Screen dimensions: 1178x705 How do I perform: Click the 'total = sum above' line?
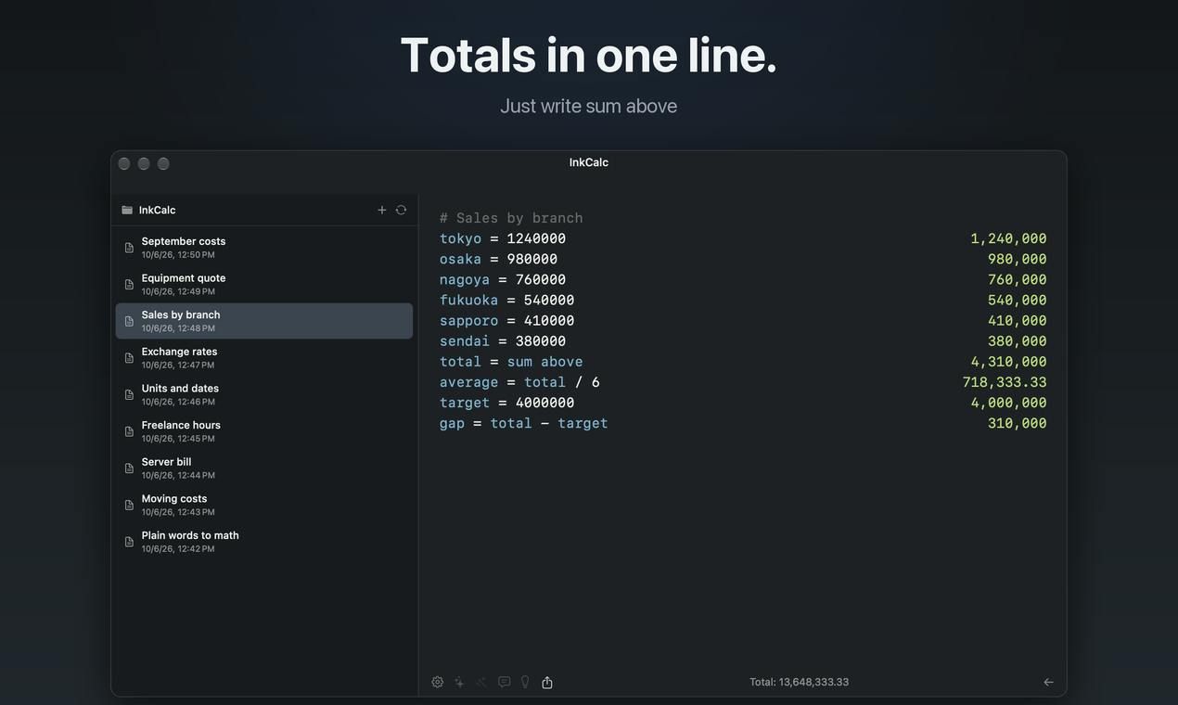[511, 361]
